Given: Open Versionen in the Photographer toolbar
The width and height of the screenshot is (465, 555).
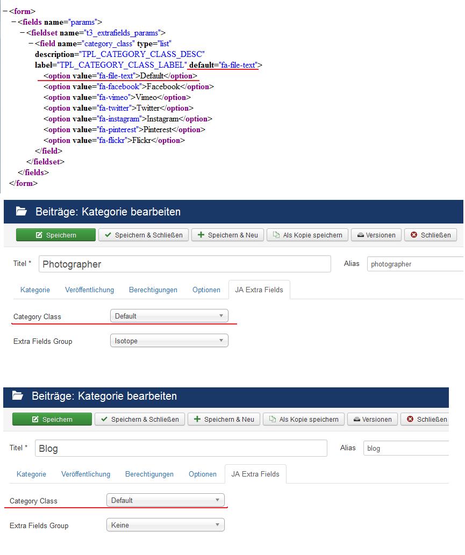Looking at the screenshot, I should pyautogui.click(x=376, y=235).
